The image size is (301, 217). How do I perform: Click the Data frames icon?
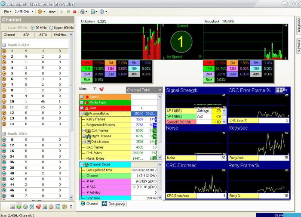click(x=89, y=142)
